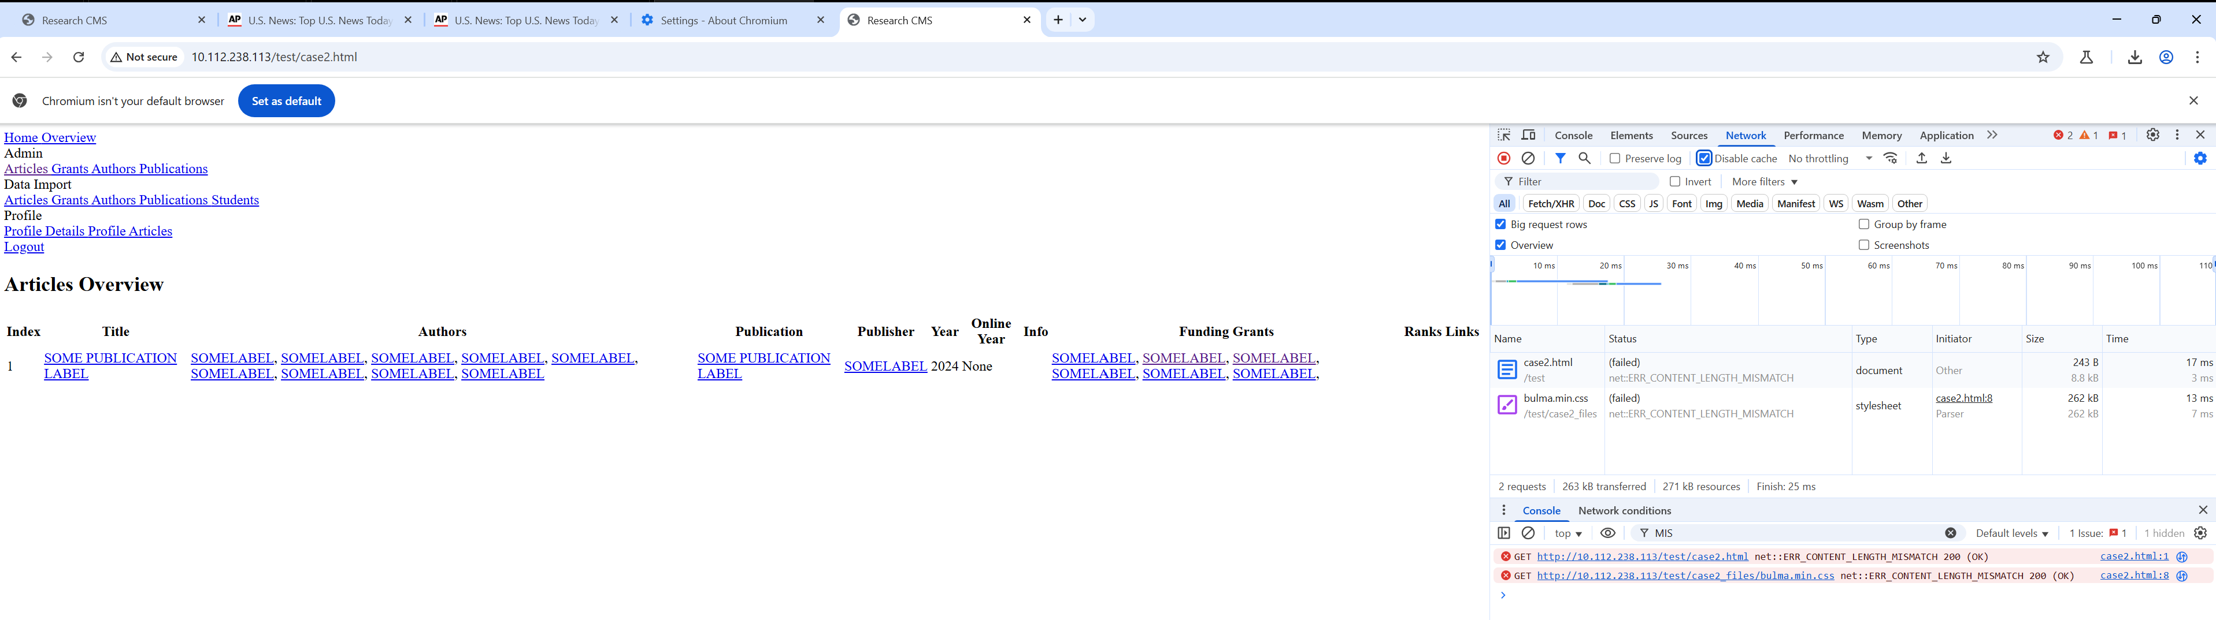This screenshot has height=620, width=2216.
Task: Stop recording network log
Action: click(1504, 158)
